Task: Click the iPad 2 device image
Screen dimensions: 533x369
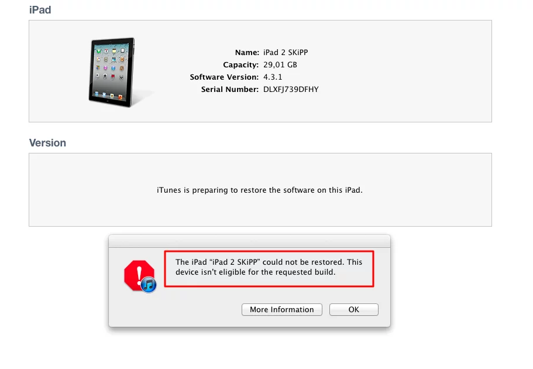Action: [112, 73]
